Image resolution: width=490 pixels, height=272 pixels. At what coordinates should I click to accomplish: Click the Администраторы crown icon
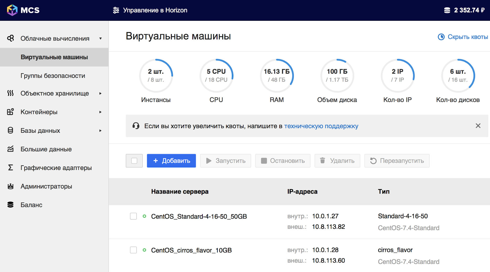(x=10, y=186)
